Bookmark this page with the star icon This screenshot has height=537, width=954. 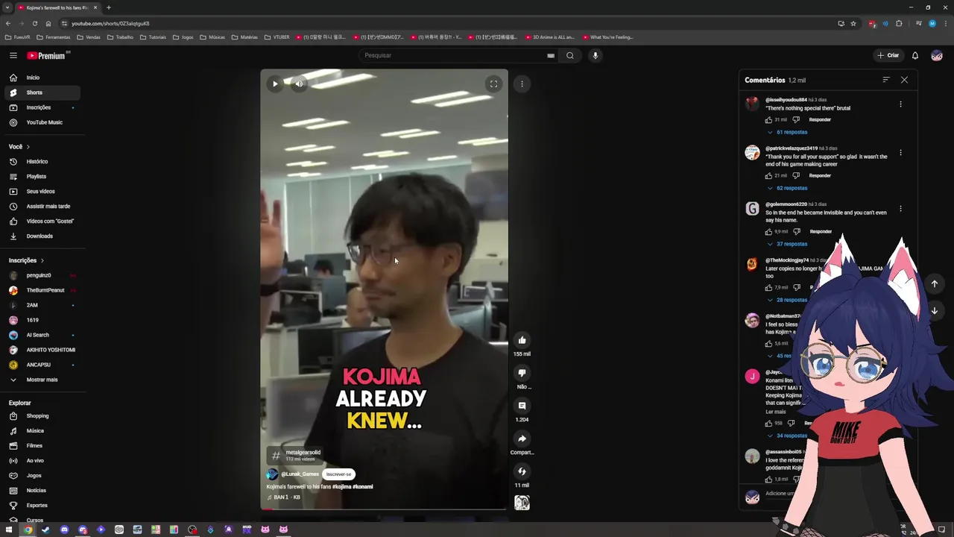click(853, 23)
